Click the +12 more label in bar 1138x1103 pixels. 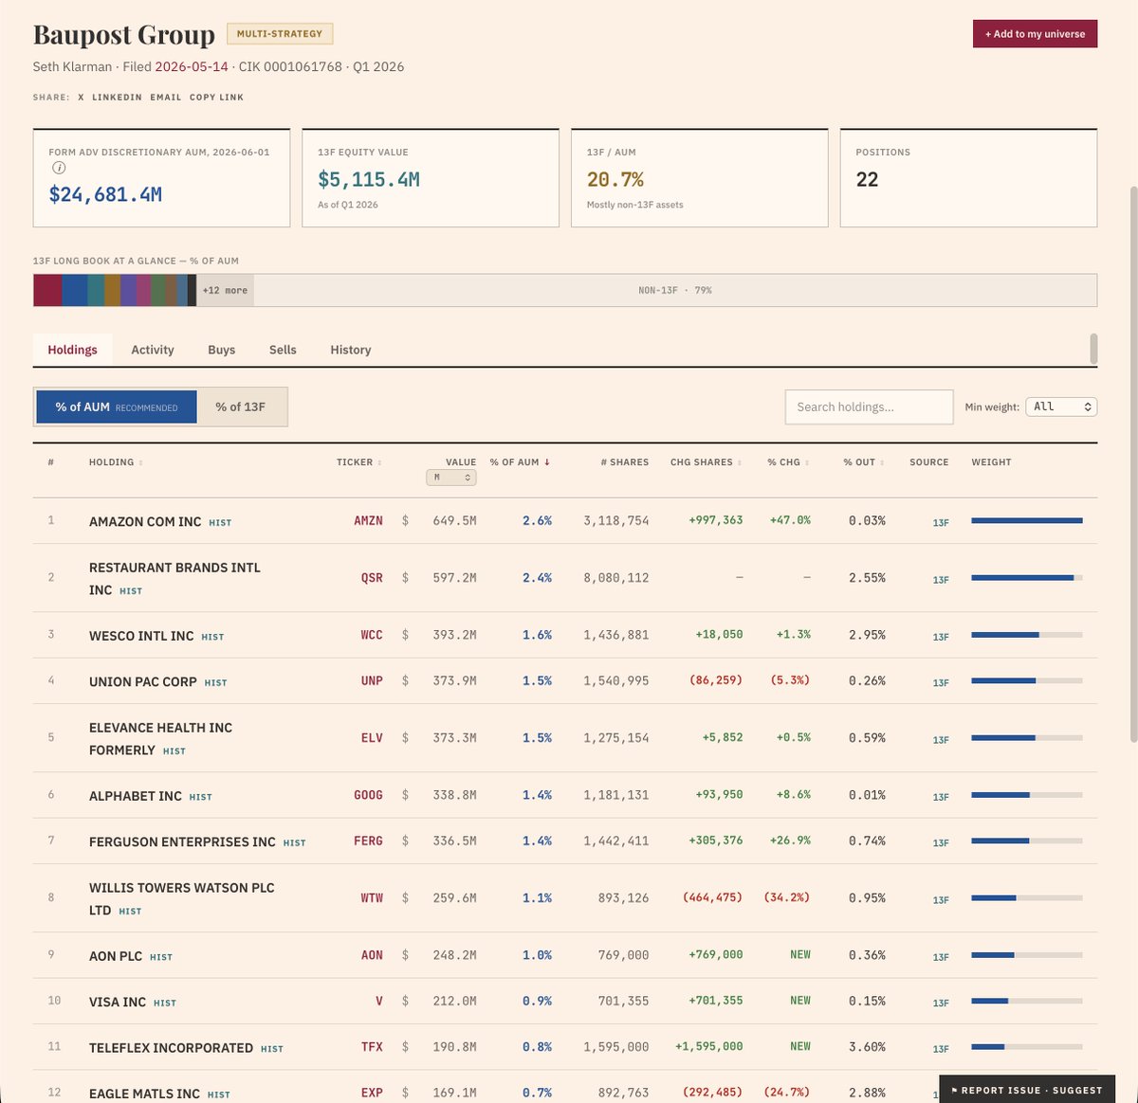click(x=225, y=290)
